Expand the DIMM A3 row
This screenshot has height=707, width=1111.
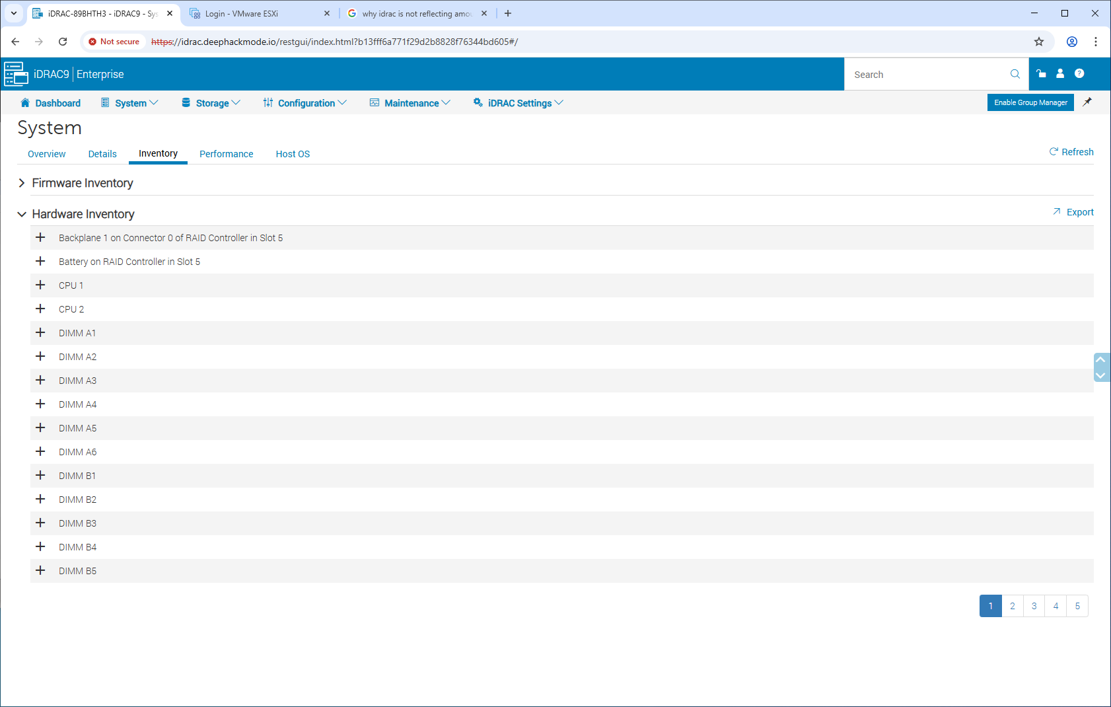[x=40, y=380]
